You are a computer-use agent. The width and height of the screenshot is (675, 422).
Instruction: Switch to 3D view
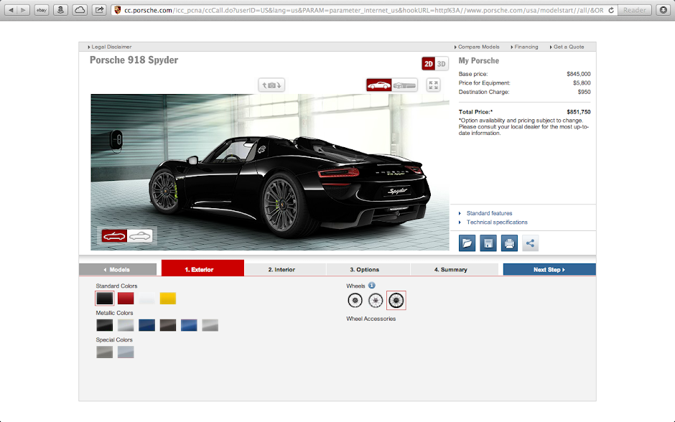[442, 64]
